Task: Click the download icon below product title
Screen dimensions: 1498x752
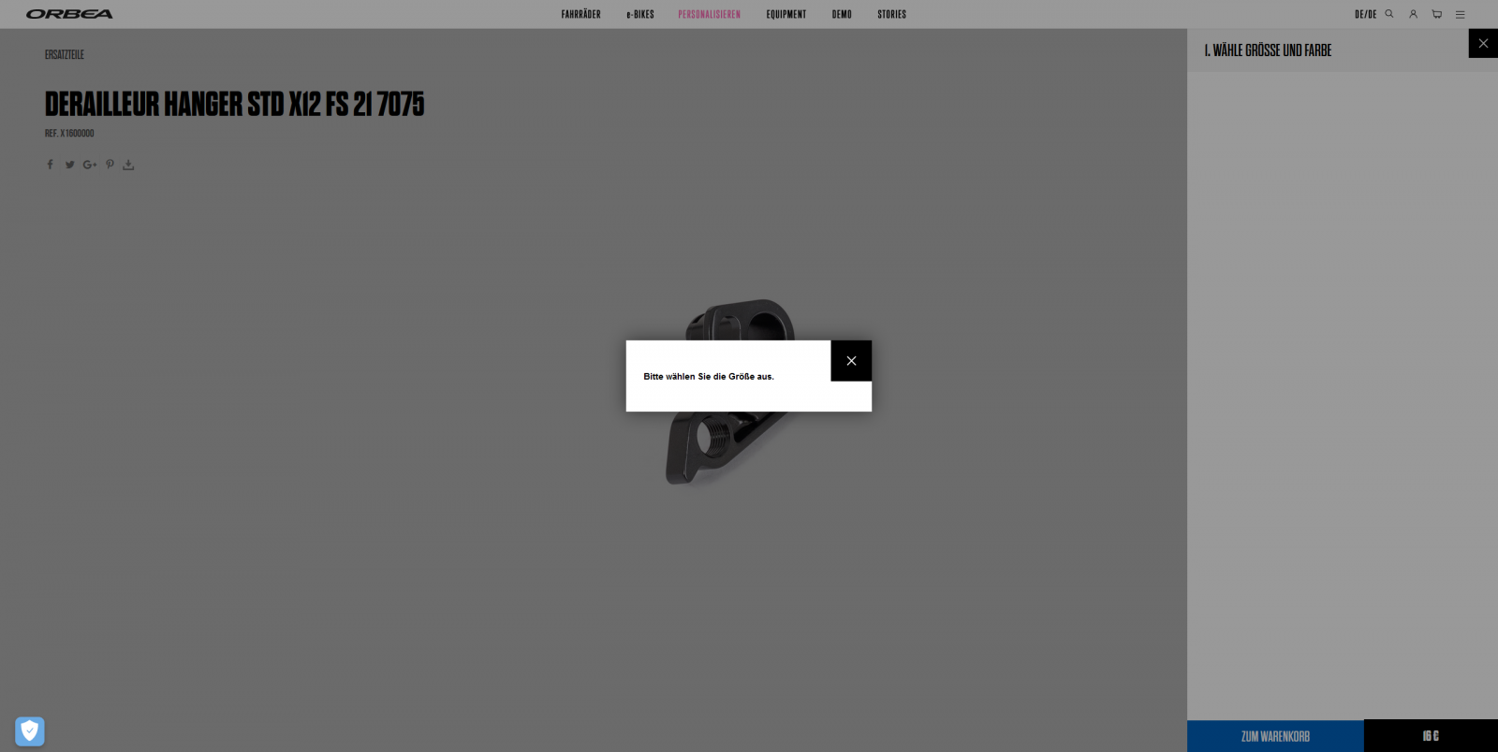Action: click(128, 165)
